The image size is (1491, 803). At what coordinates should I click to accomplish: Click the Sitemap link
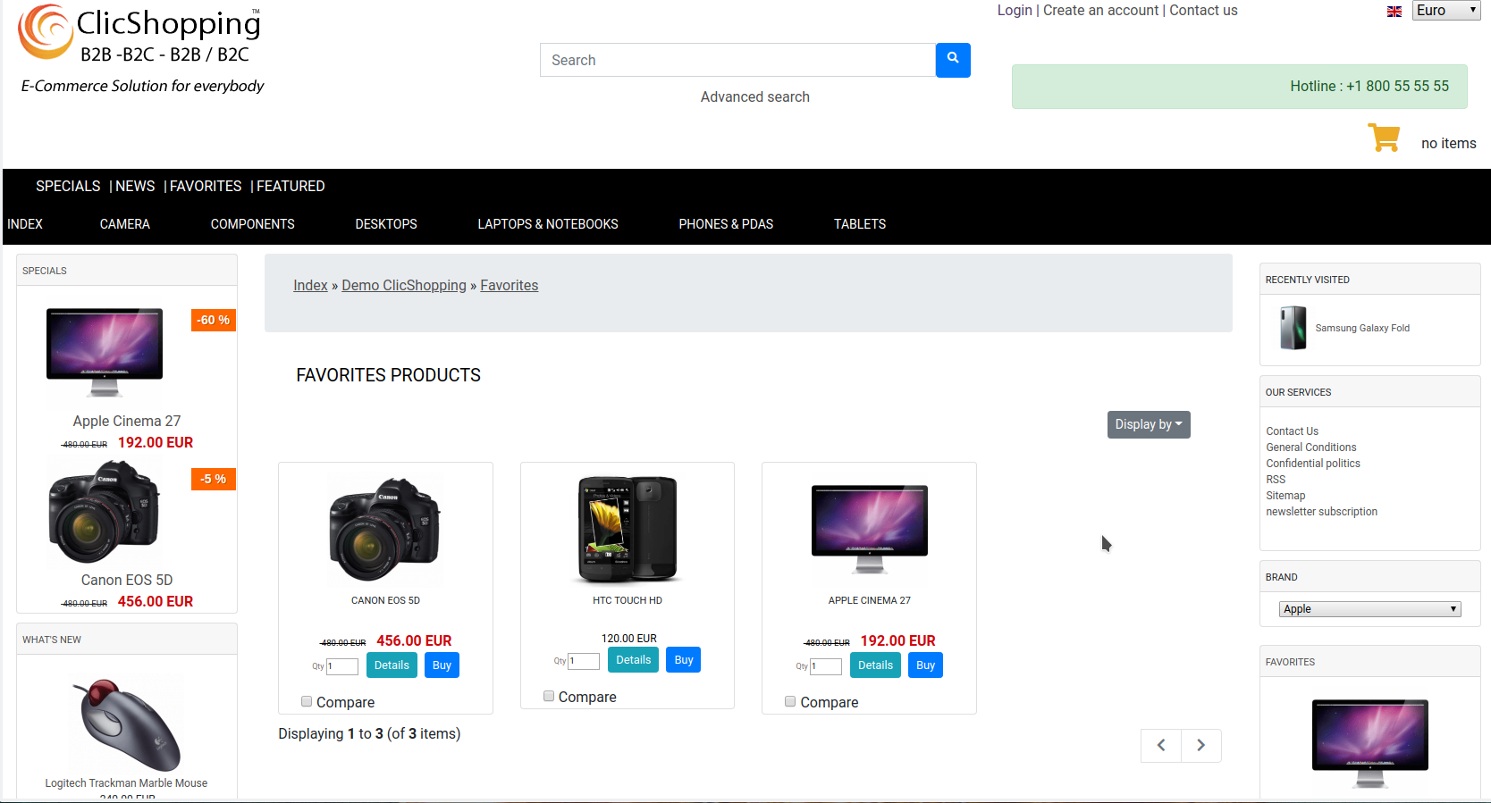pyautogui.click(x=1285, y=496)
